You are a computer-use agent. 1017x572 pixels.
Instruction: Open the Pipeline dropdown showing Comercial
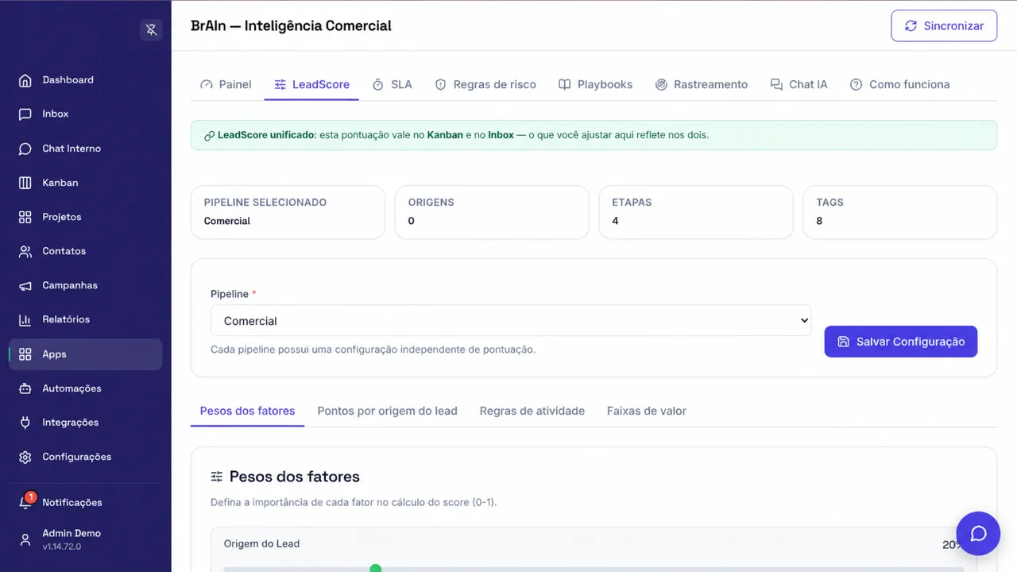pyautogui.click(x=511, y=321)
